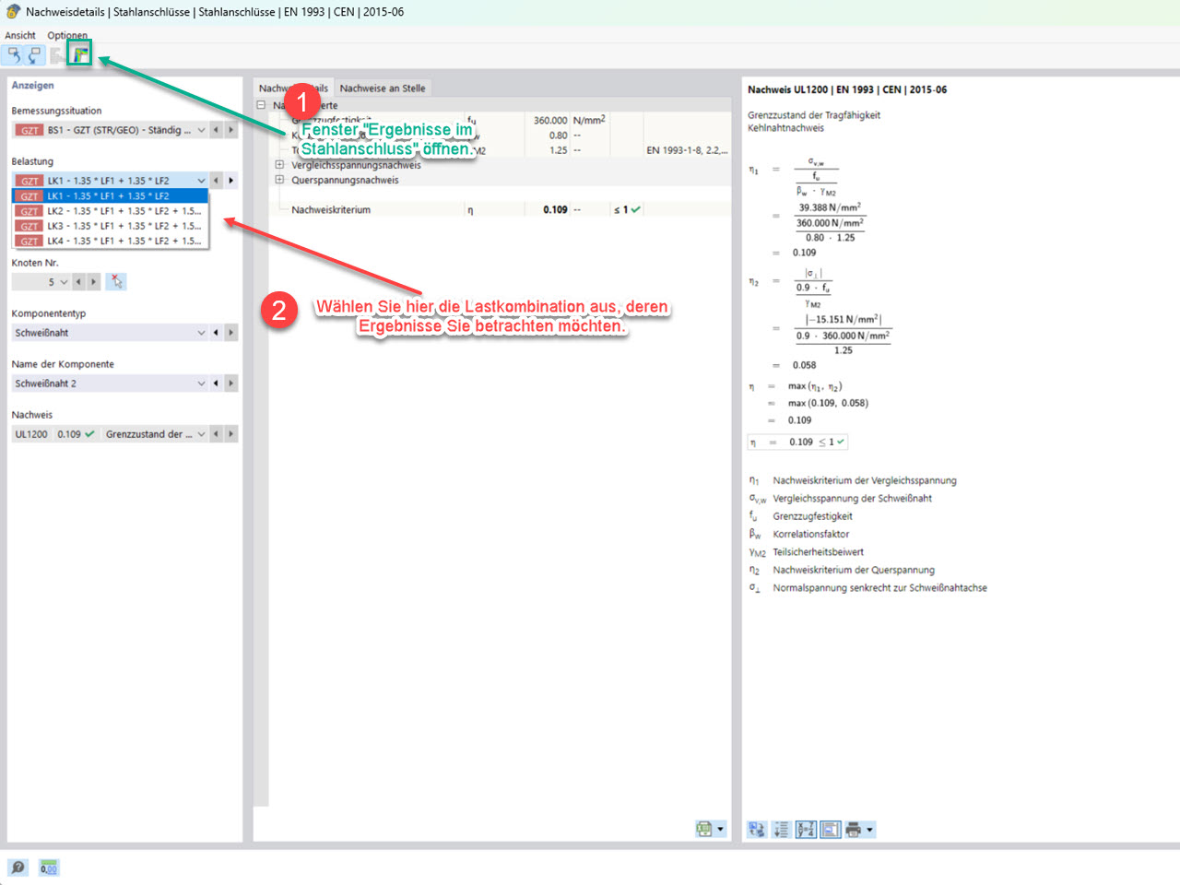Click the 0.00 decimal places icon
1180x885 pixels.
(48, 867)
